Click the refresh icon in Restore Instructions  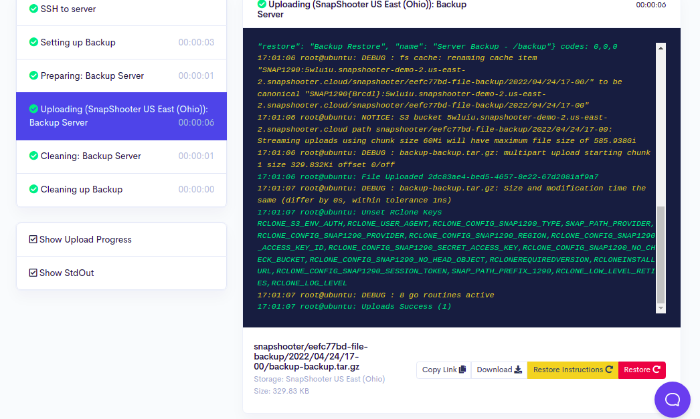pyautogui.click(x=609, y=370)
